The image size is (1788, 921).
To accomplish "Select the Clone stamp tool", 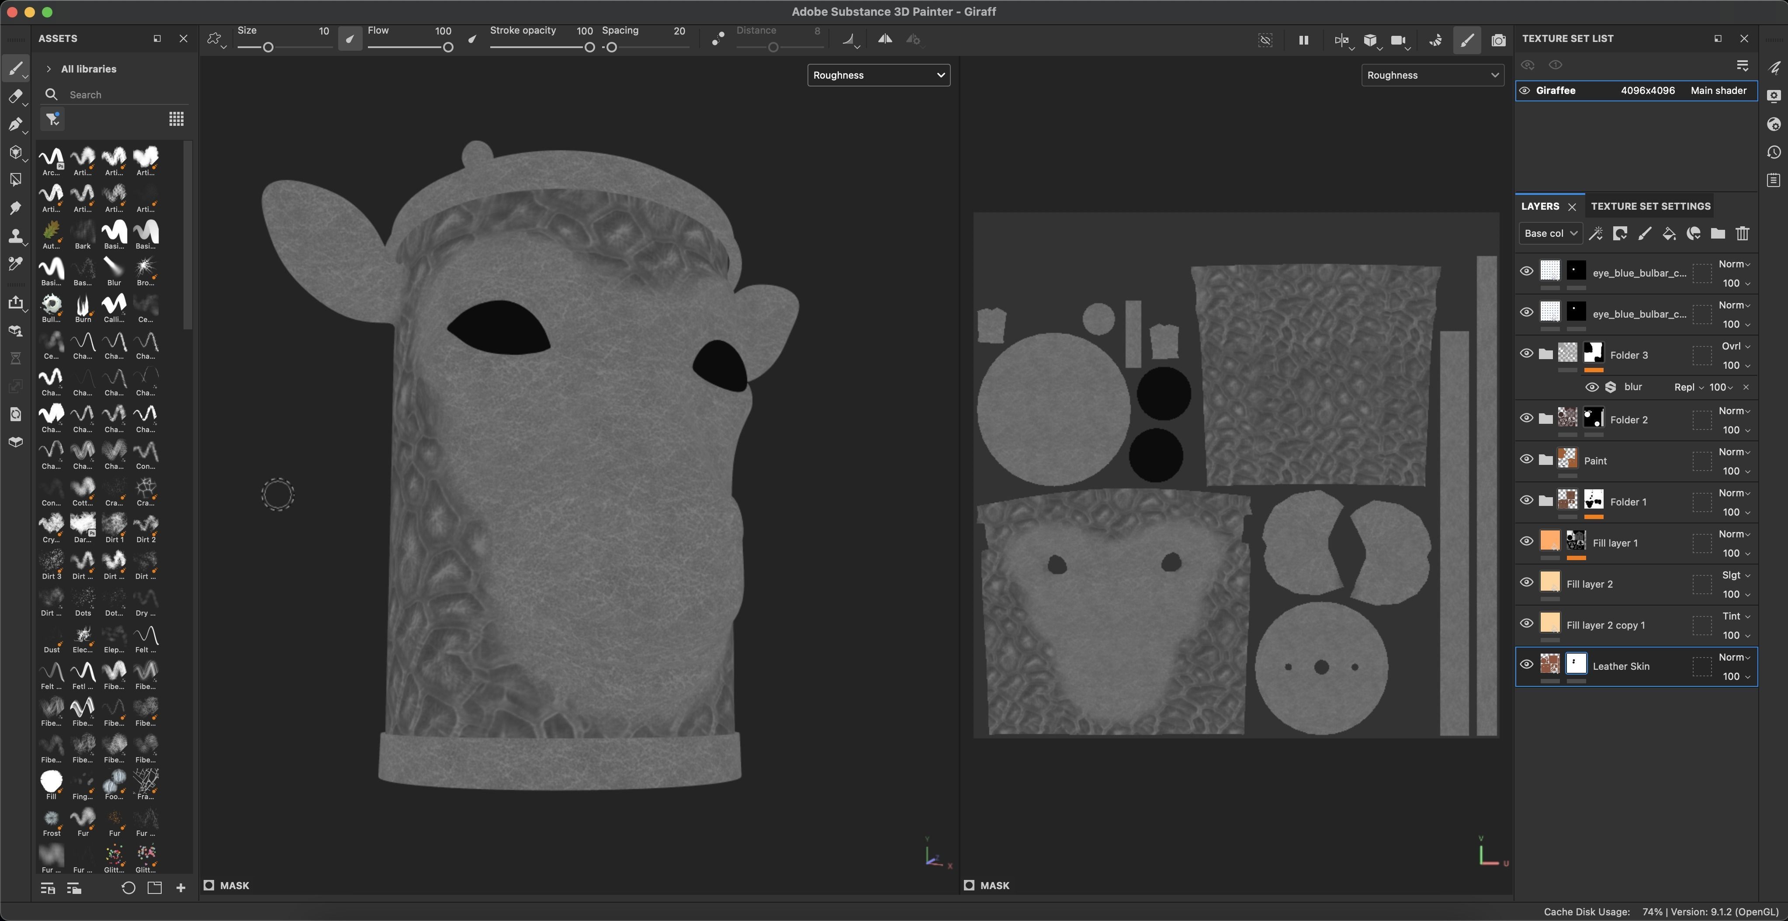I will pos(14,237).
